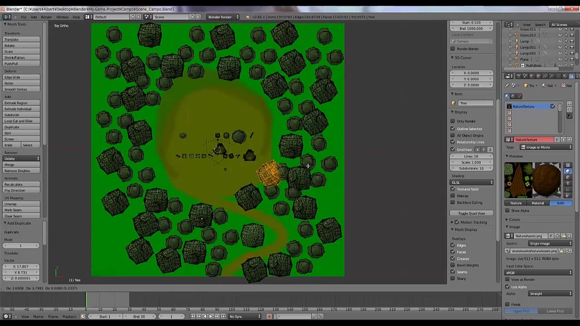Open the Blender Render engine dropdown
The width and height of the screenshot is (580, 326).
tap(222, 17)
